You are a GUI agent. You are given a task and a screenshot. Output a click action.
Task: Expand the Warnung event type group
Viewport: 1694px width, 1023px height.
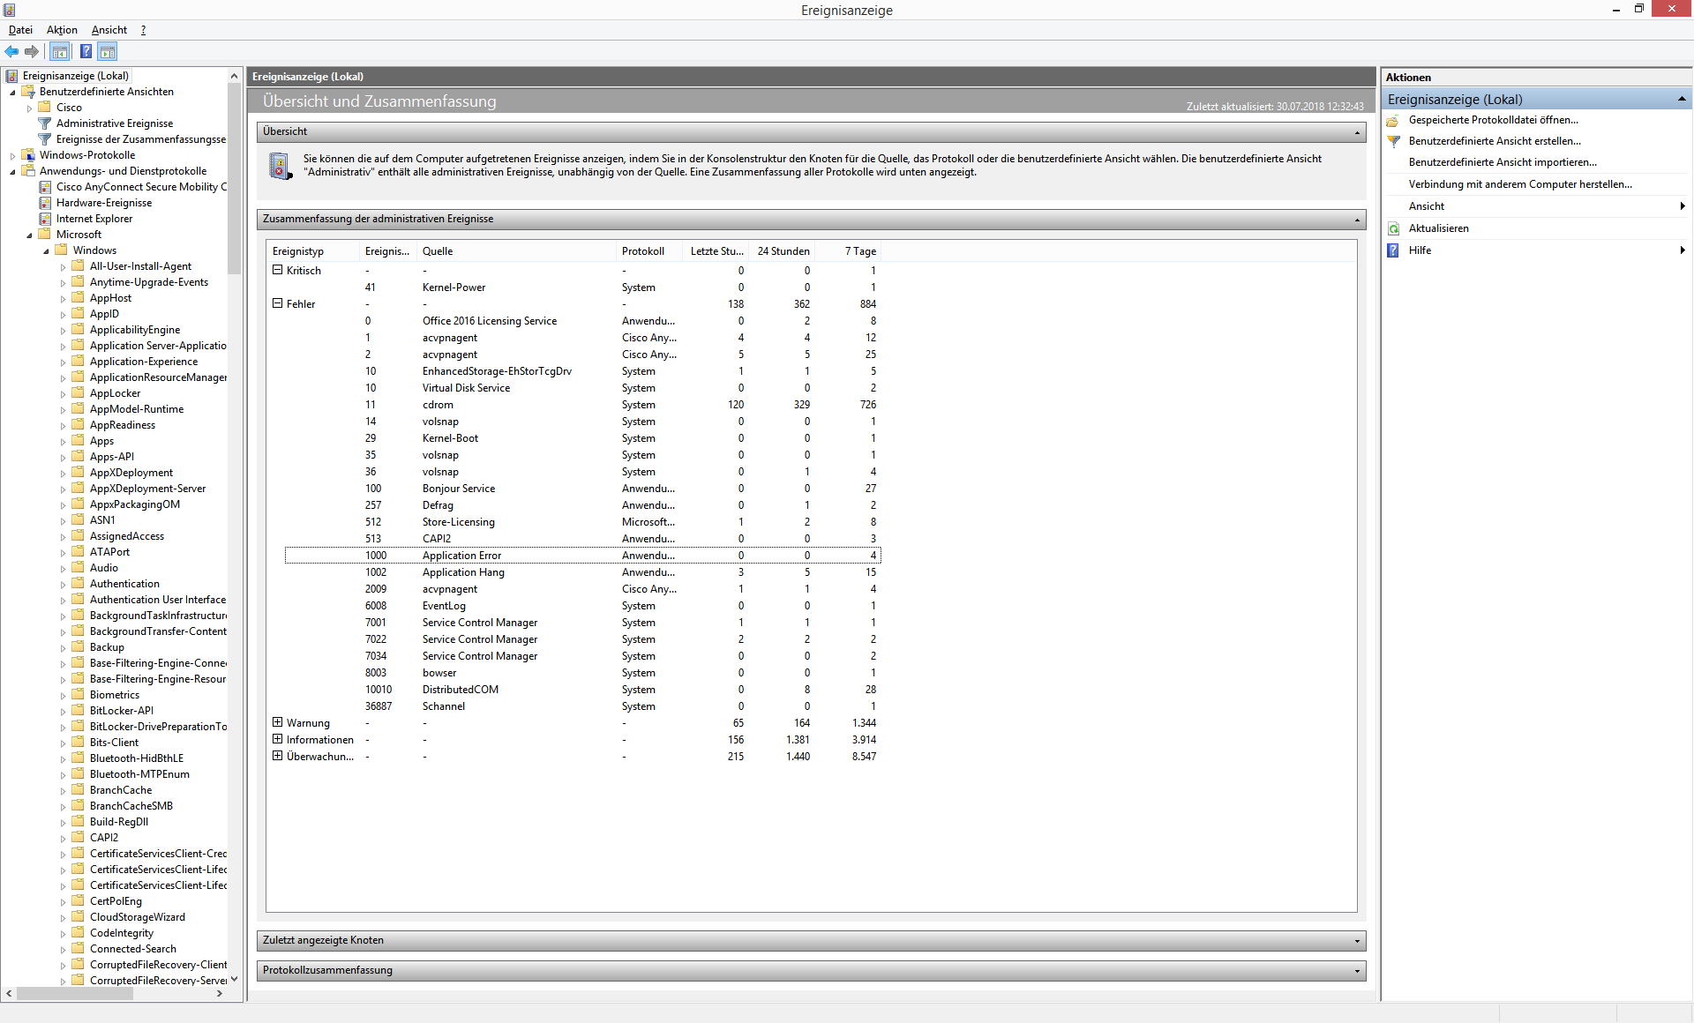click(277, 723)
